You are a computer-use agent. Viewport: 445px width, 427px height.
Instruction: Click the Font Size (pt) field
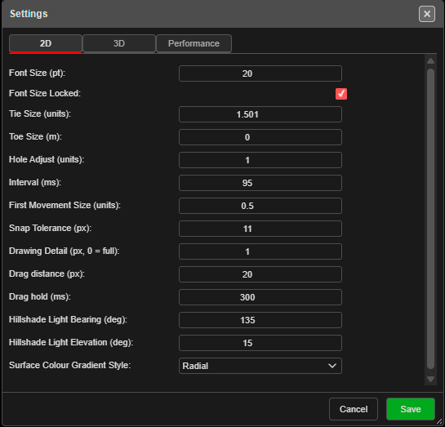click(260, 73)
